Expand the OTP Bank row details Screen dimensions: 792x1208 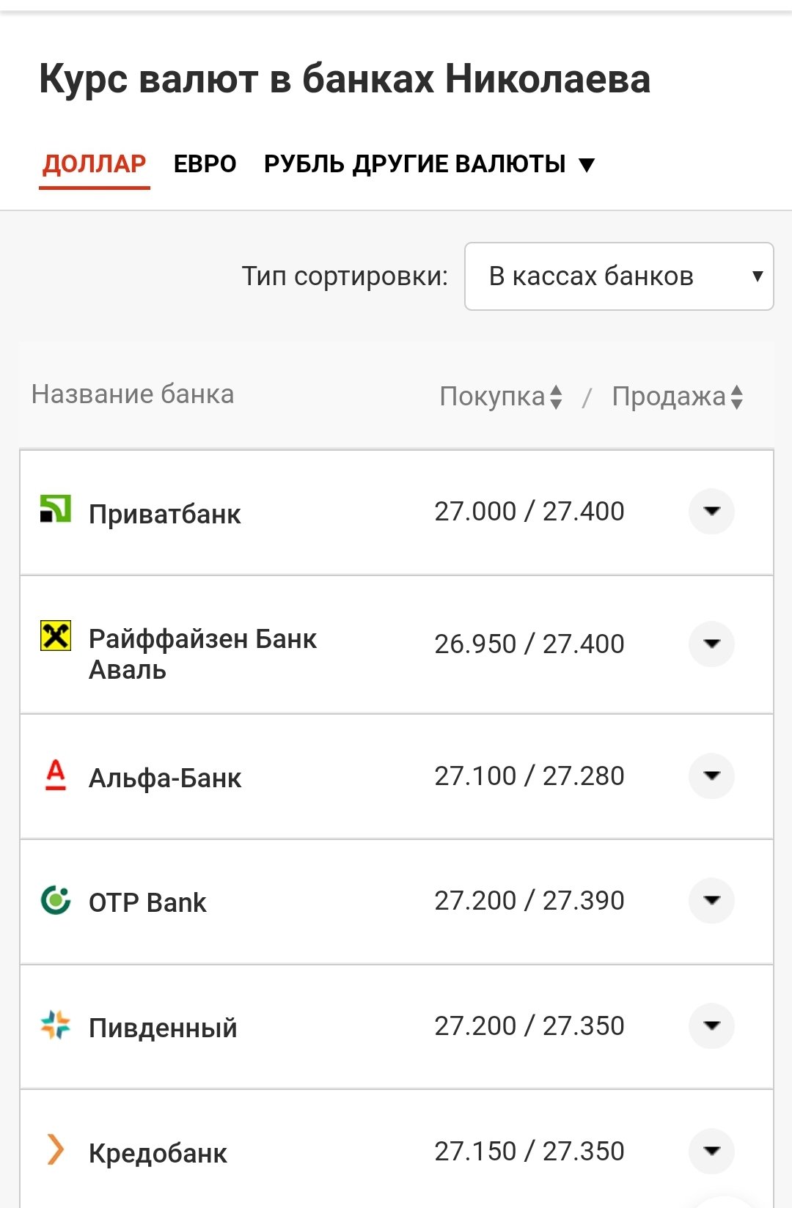(711, 900)
